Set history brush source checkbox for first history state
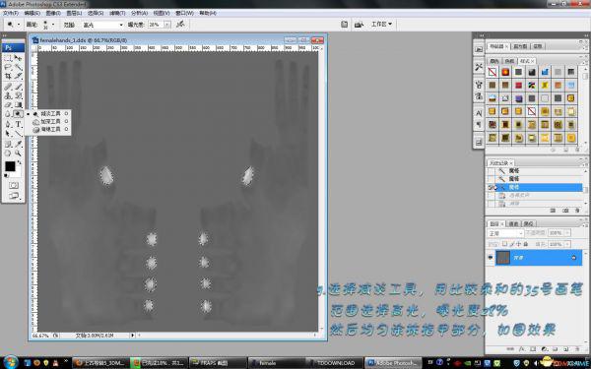 click(x=491, y=171)
